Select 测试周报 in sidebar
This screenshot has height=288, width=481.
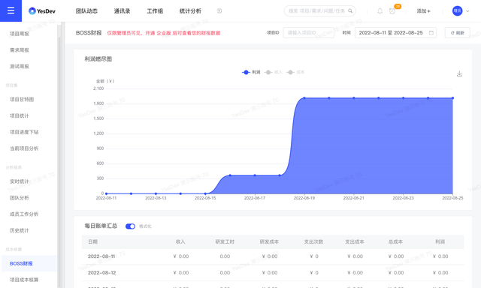(20, 67)
